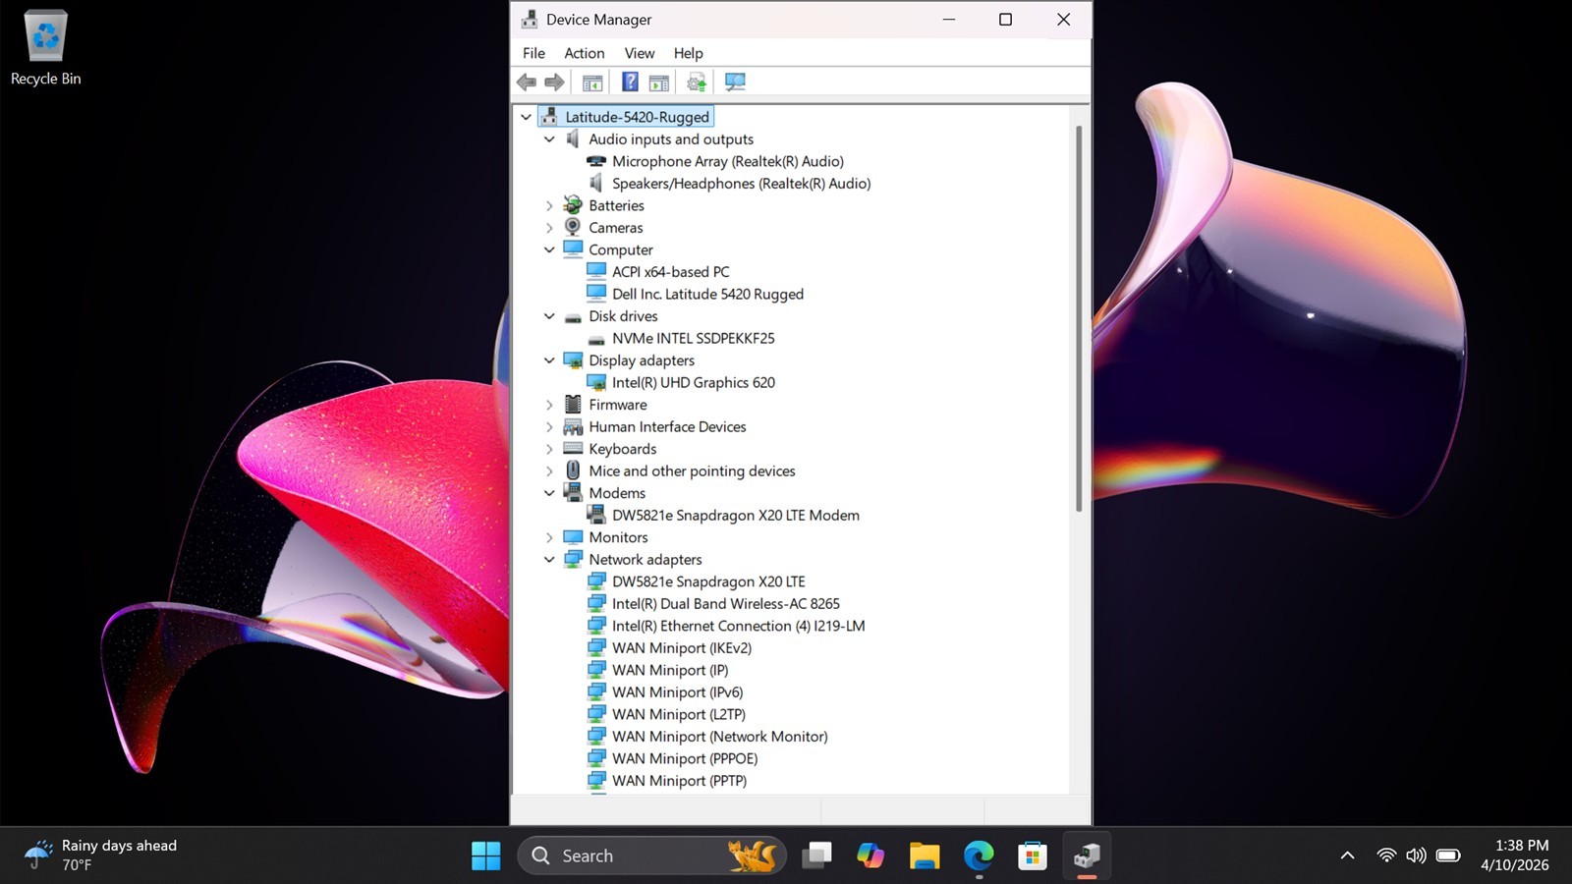
Task: Open File Explorer from the taskbar
Action: click(925, 856)
